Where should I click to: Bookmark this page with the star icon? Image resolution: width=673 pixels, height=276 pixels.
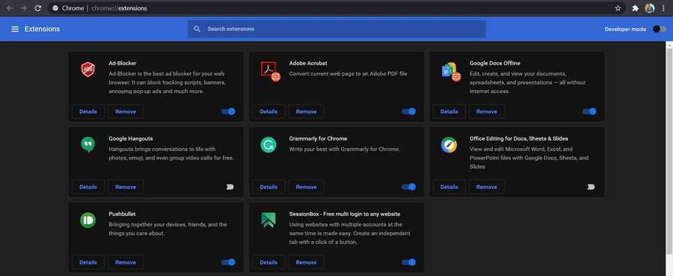[x=618, y=8]
